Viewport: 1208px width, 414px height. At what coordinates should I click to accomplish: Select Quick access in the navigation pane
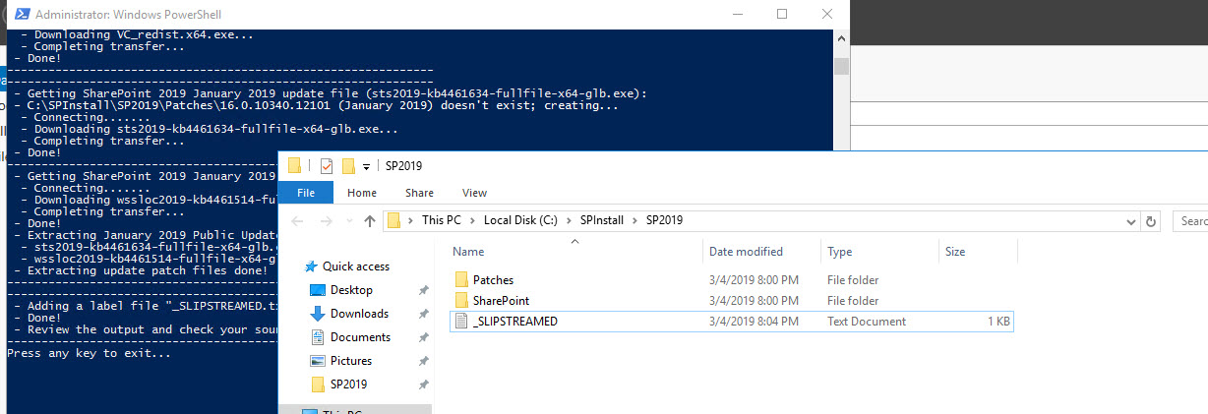(355, 266)
